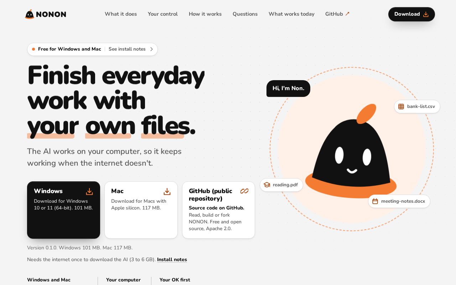
Task: Click the graduation cap icon on the reading.pdf chip
Action: click(x=267, y=185)
